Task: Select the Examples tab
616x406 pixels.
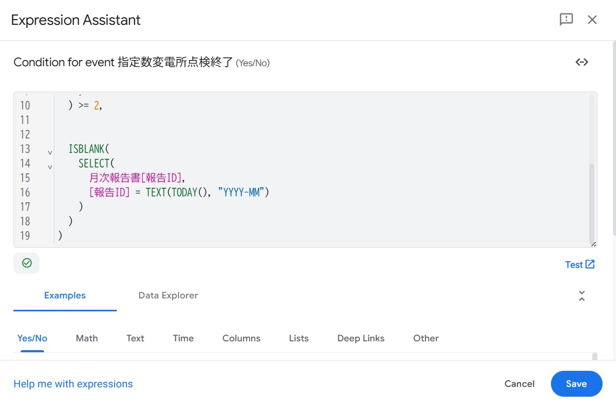Action: click(x=65, y=295)
